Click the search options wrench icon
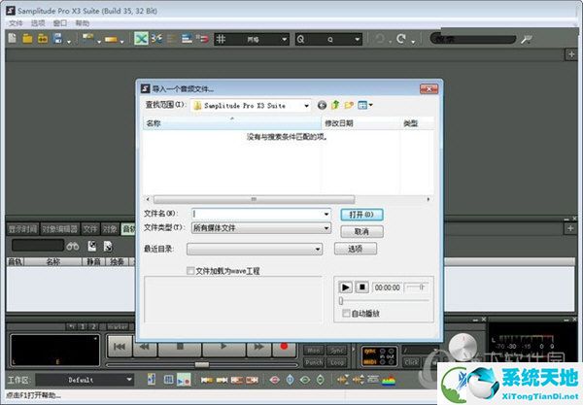583x405 pixels. 526,39
